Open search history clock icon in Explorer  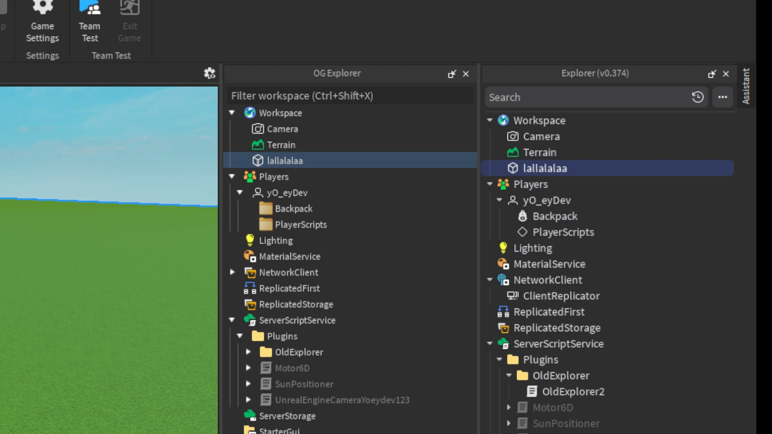click(x=698, y=97)
